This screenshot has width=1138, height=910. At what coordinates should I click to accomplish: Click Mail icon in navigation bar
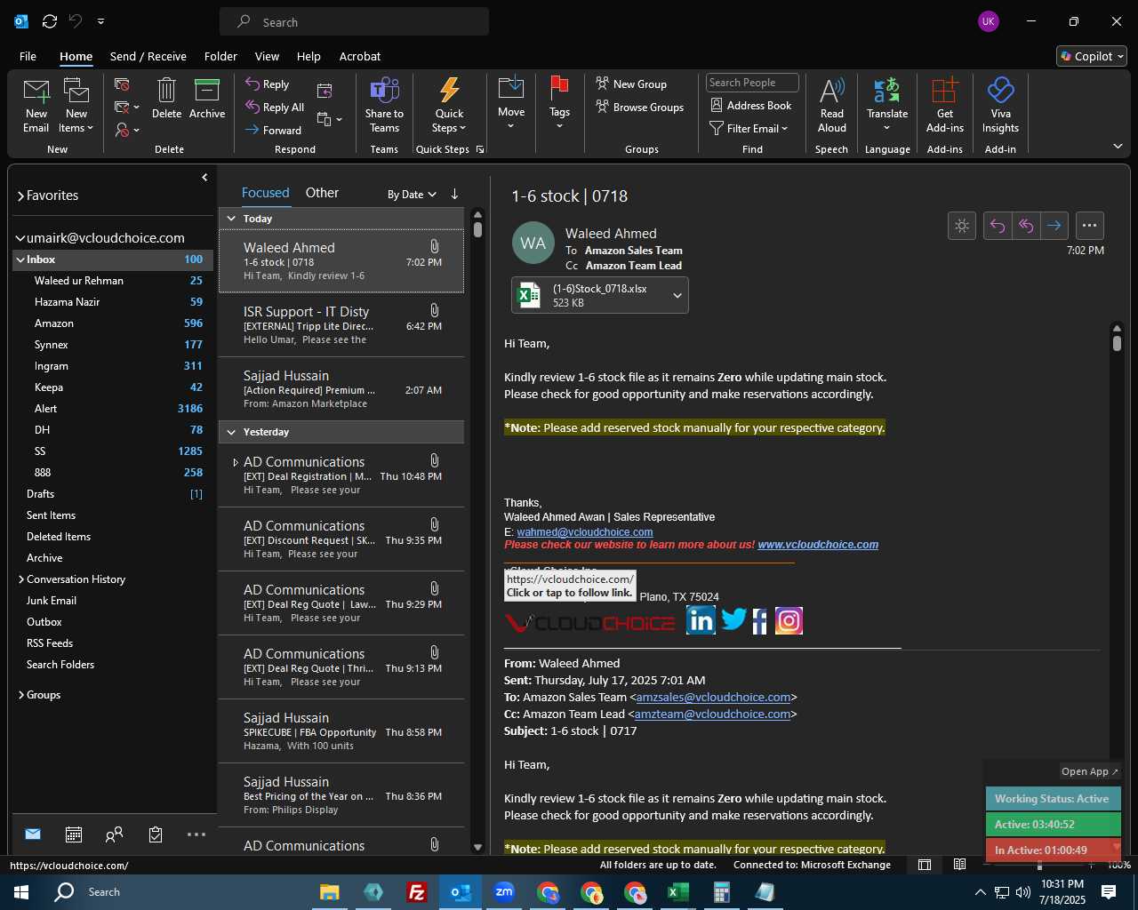click(33, 834)
